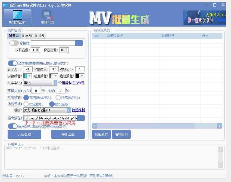231x182 pixels.
Task: Open the 边框颜色 dropdown arrow
Action: (x=82, y=76)
